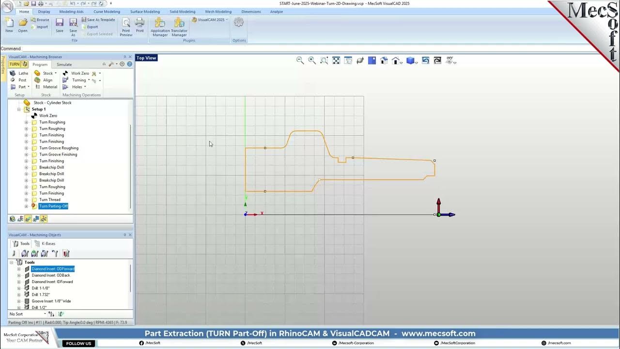Select the Work Zero tree item
620x349 pixels.
pos(48,116)
